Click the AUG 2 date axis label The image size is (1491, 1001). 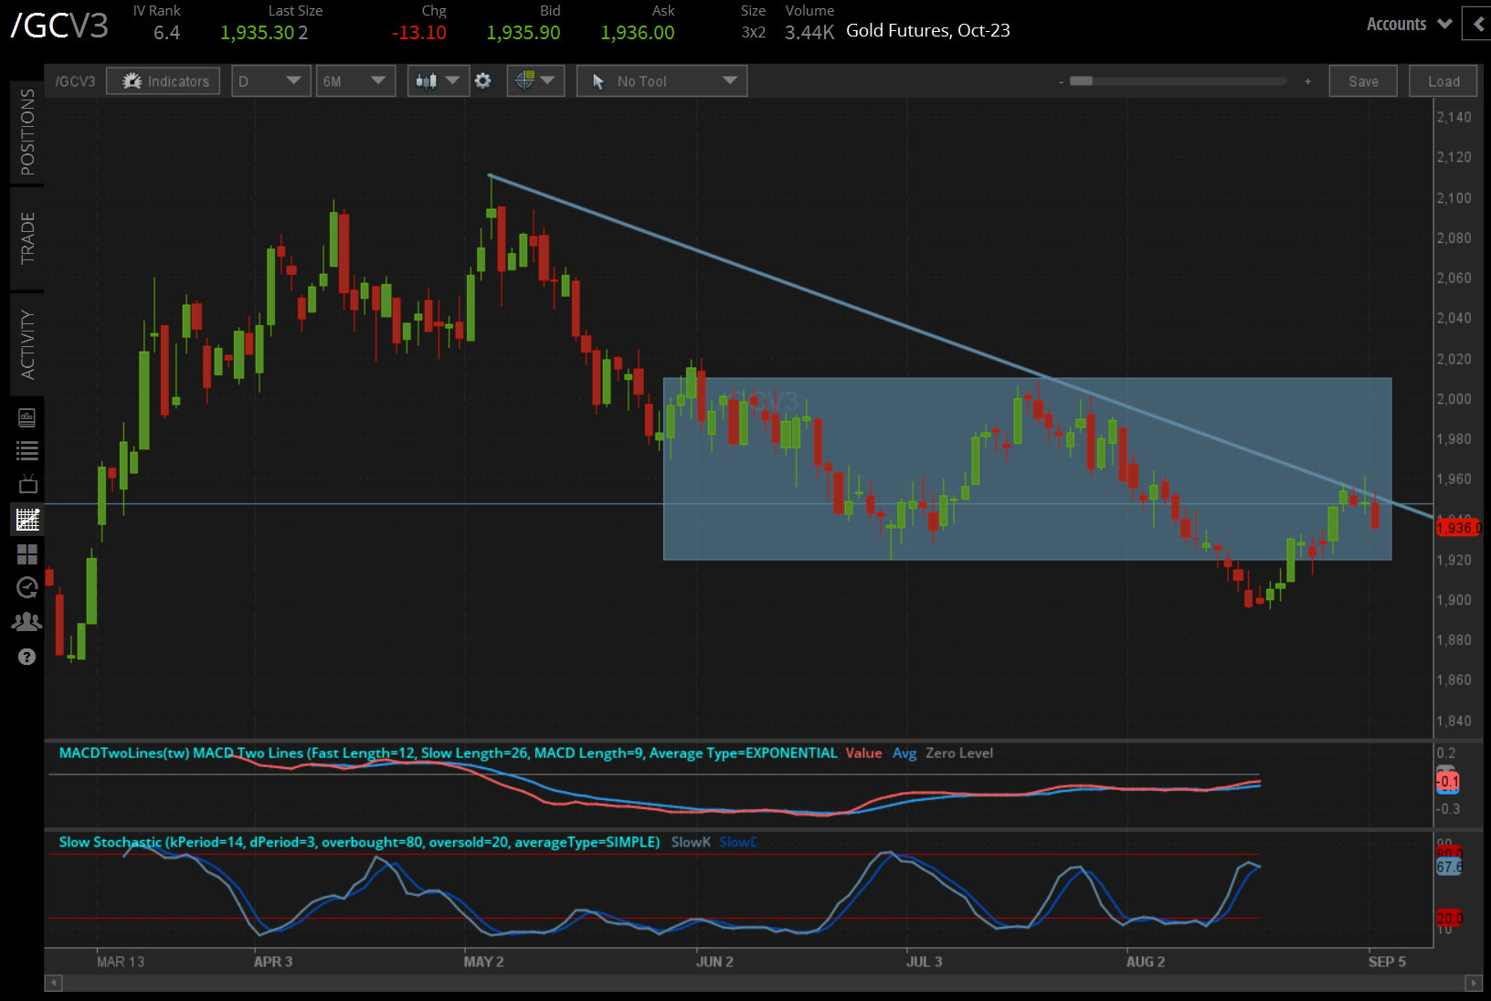1146,962
